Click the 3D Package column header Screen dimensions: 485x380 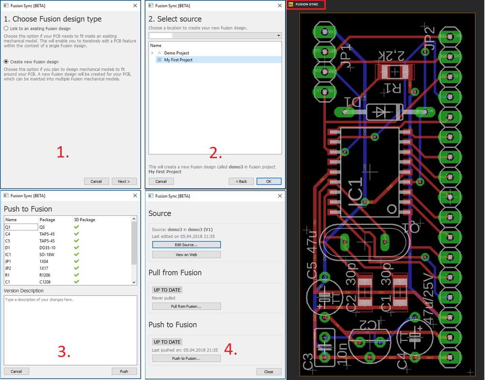tap(84, 219)
